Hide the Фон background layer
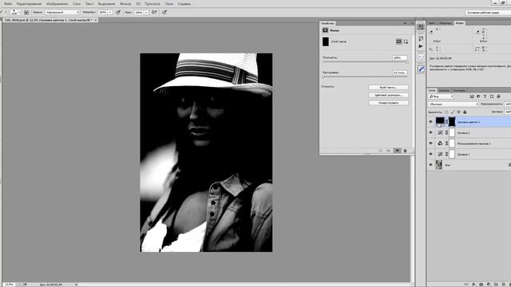 [430, 165]
